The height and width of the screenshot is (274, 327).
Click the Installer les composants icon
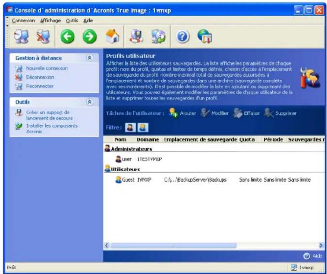[19, 126]
